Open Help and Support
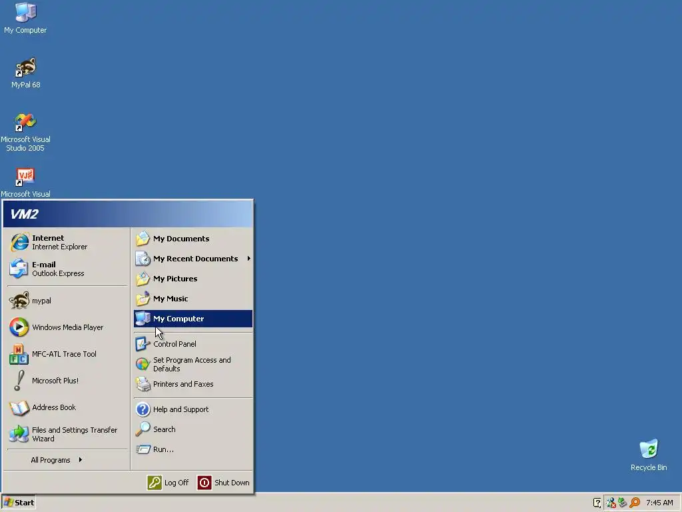Image resolution: width=682 pixels, height=512 pixels. (192, 409)
